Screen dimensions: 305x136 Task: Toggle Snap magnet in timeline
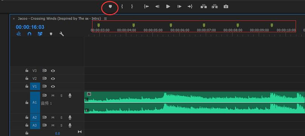(x=29, y=34)
